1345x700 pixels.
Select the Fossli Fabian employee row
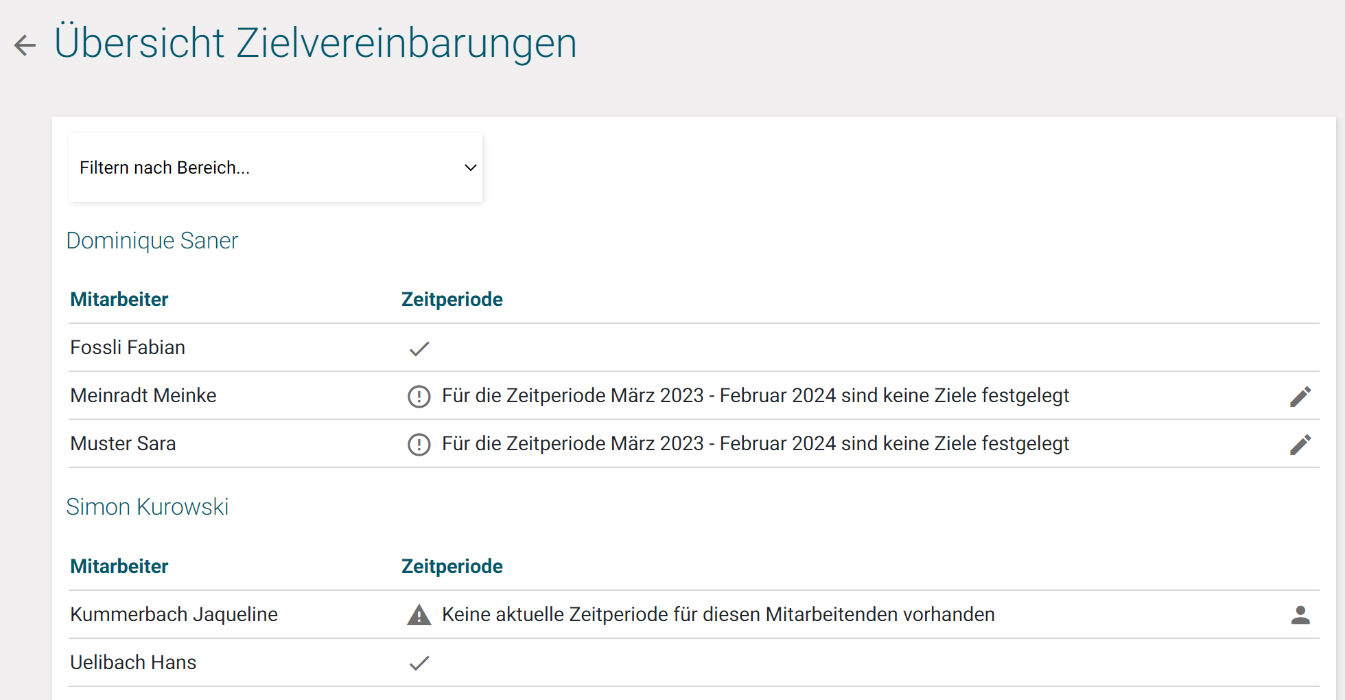128,348
